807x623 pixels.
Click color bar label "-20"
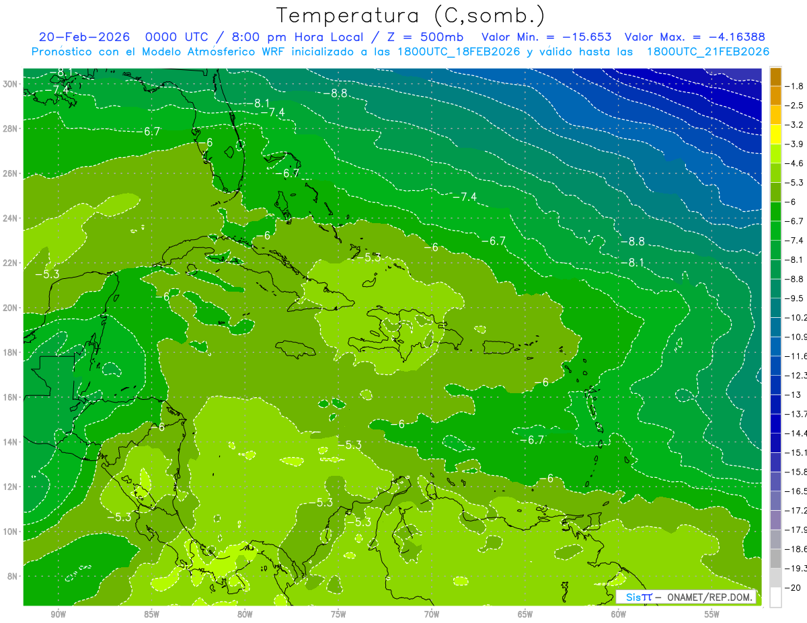[792, 587]
